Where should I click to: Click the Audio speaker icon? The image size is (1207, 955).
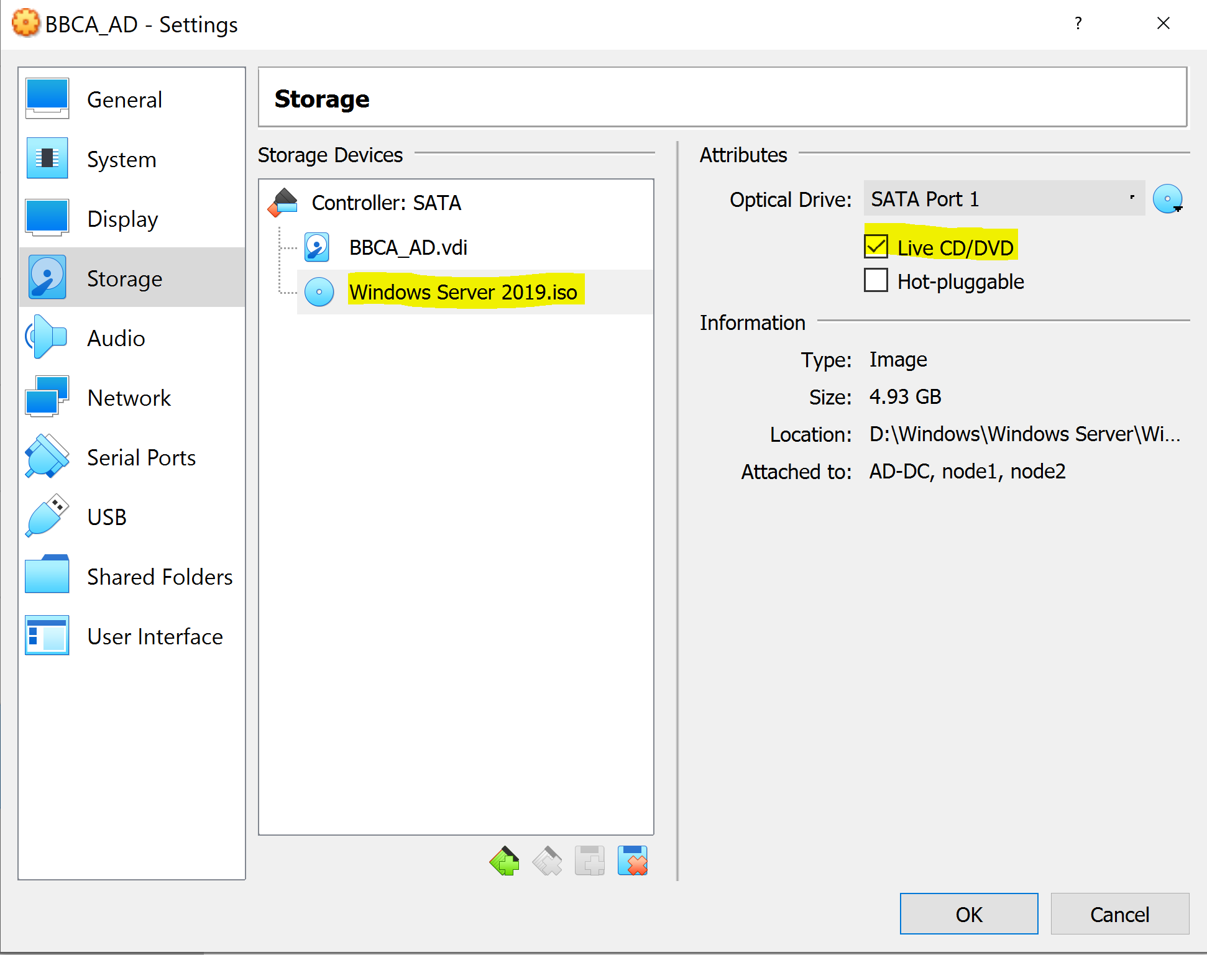46,337
